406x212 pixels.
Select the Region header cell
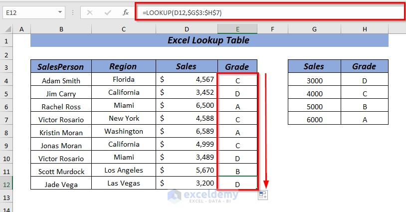(124, 66)
